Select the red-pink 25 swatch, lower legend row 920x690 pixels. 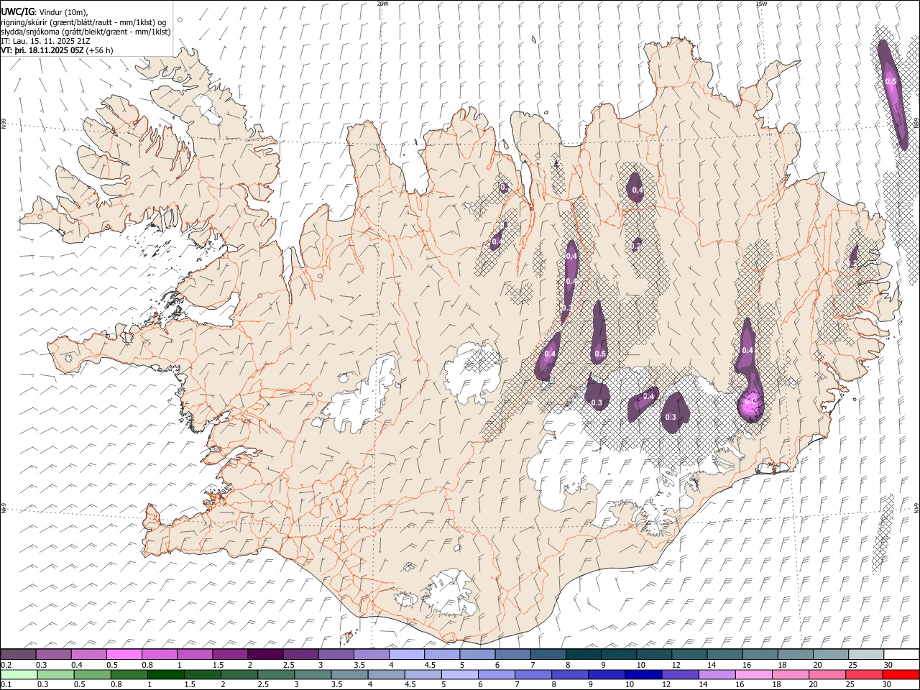point(863,674)
